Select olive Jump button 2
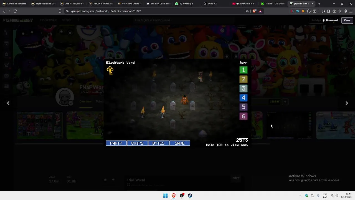The image size is (355, 200). pyautogui.click(x=244, y=79)
